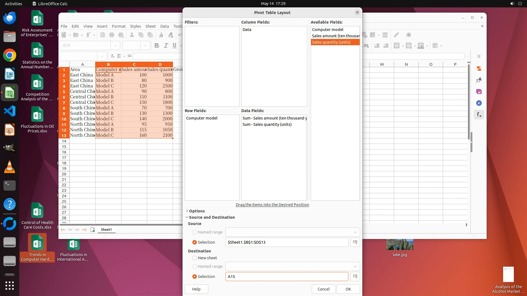Open the sidebar Functions panel
Viewport: 527px width, 296px height.
click(479, 115)
